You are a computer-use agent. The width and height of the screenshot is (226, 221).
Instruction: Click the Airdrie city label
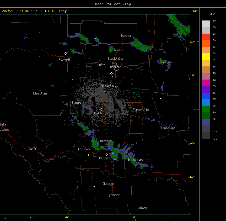[106, 141]
